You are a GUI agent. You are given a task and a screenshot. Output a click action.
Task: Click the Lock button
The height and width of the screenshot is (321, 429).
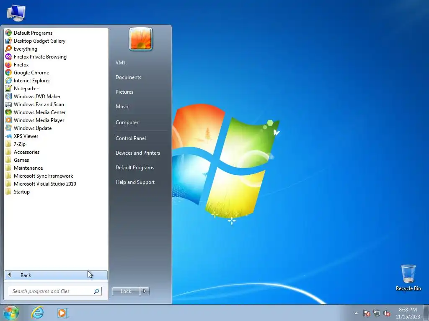(x=126, y=291)
